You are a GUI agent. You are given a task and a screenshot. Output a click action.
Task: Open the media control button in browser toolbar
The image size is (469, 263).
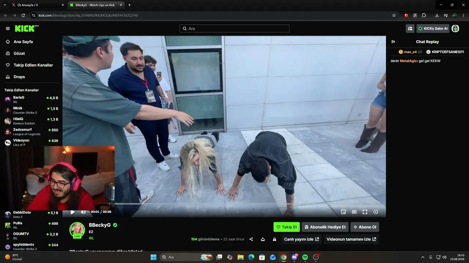point(446,15)
